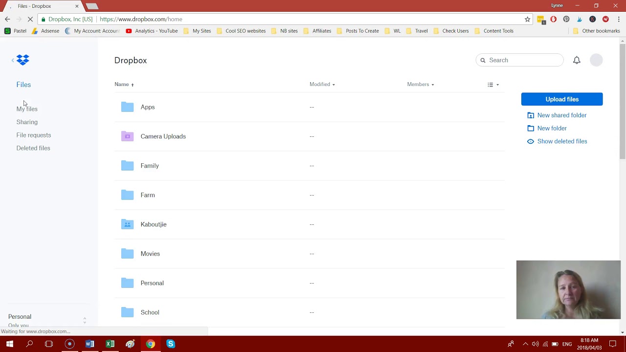
Task: Click the Apps folder icon
Action: pos(127,107)
